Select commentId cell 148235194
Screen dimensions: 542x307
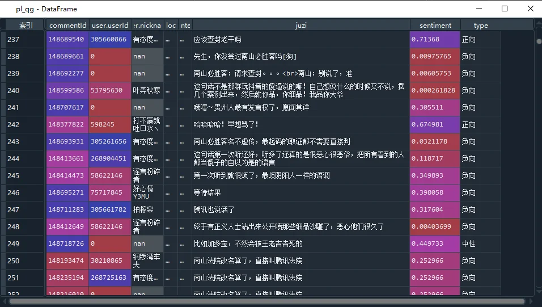click(x=67, y=277)
